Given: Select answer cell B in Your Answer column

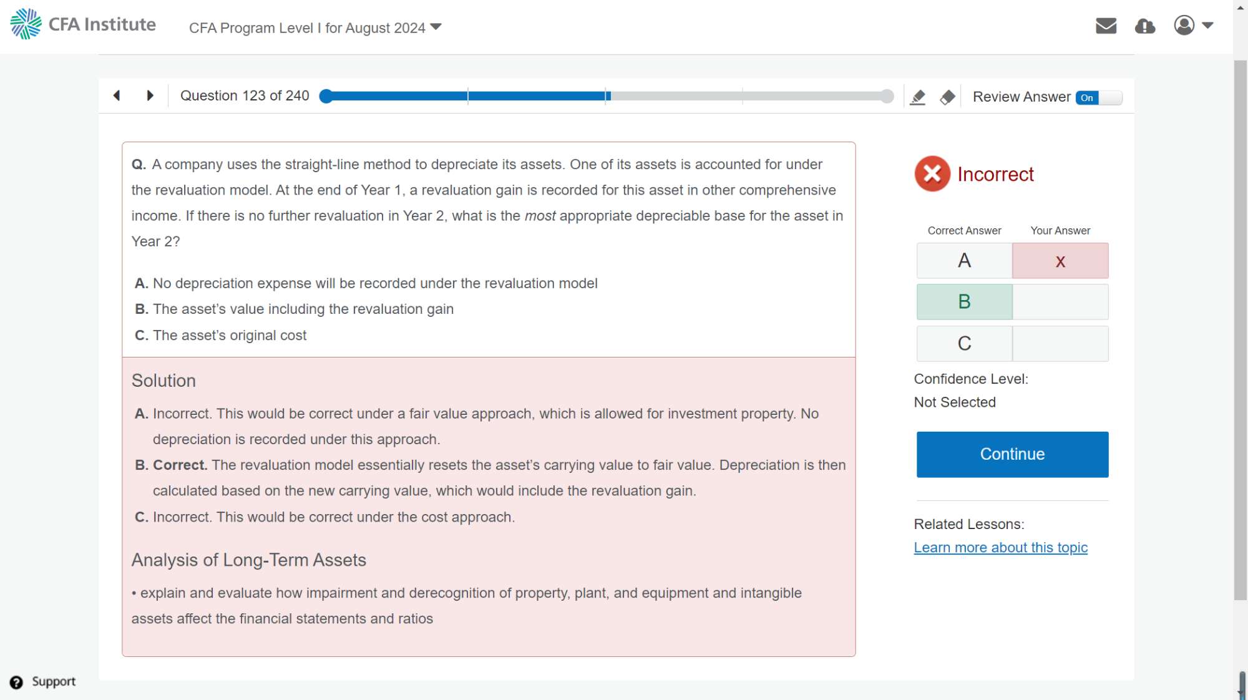Looking at the screenshot, I should [1060, 302].
